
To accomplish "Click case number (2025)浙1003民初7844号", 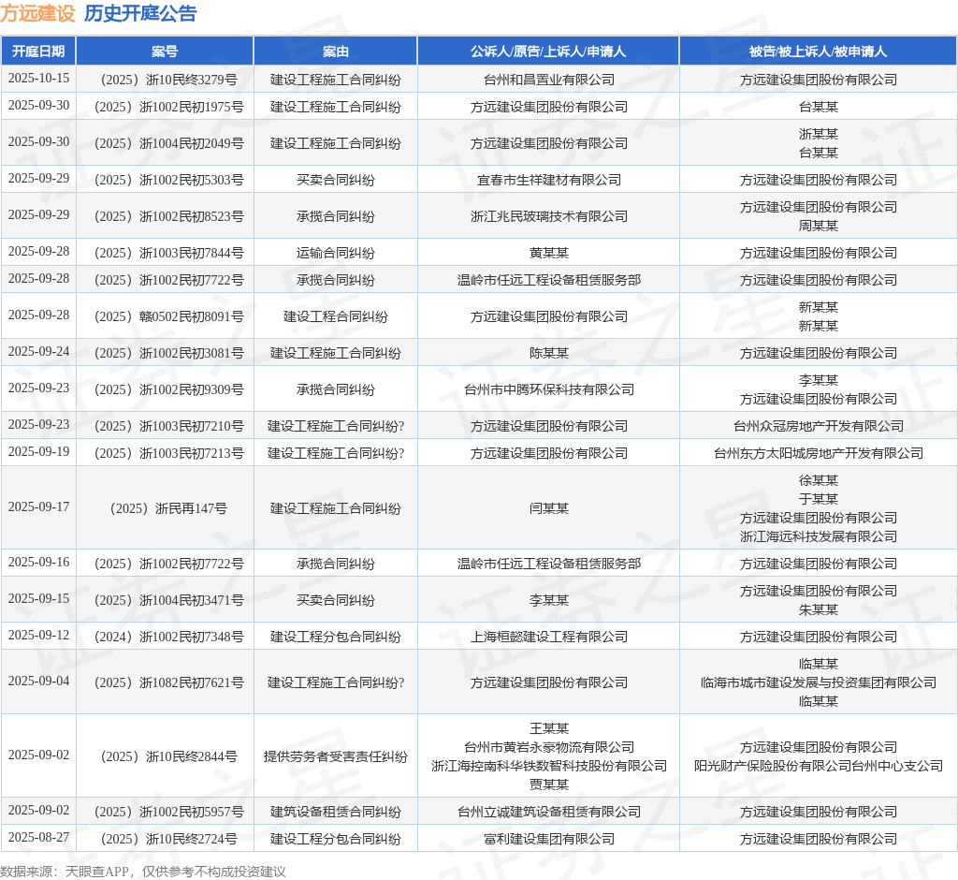I will [168, 253].
